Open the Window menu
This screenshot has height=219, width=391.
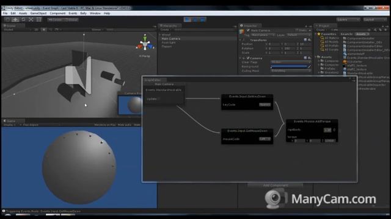pyautogui.click(x=95, y=13)
